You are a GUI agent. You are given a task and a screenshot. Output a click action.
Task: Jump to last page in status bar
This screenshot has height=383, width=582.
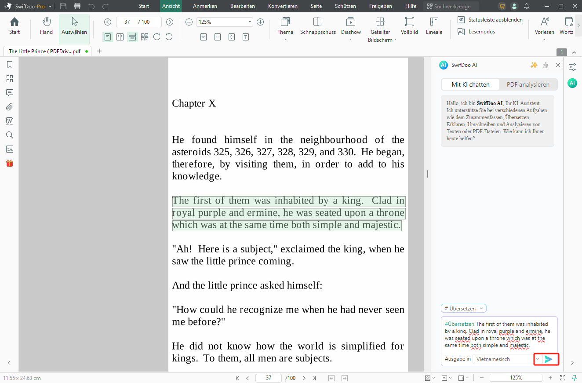pyautogui.click(x=314, y=378)
